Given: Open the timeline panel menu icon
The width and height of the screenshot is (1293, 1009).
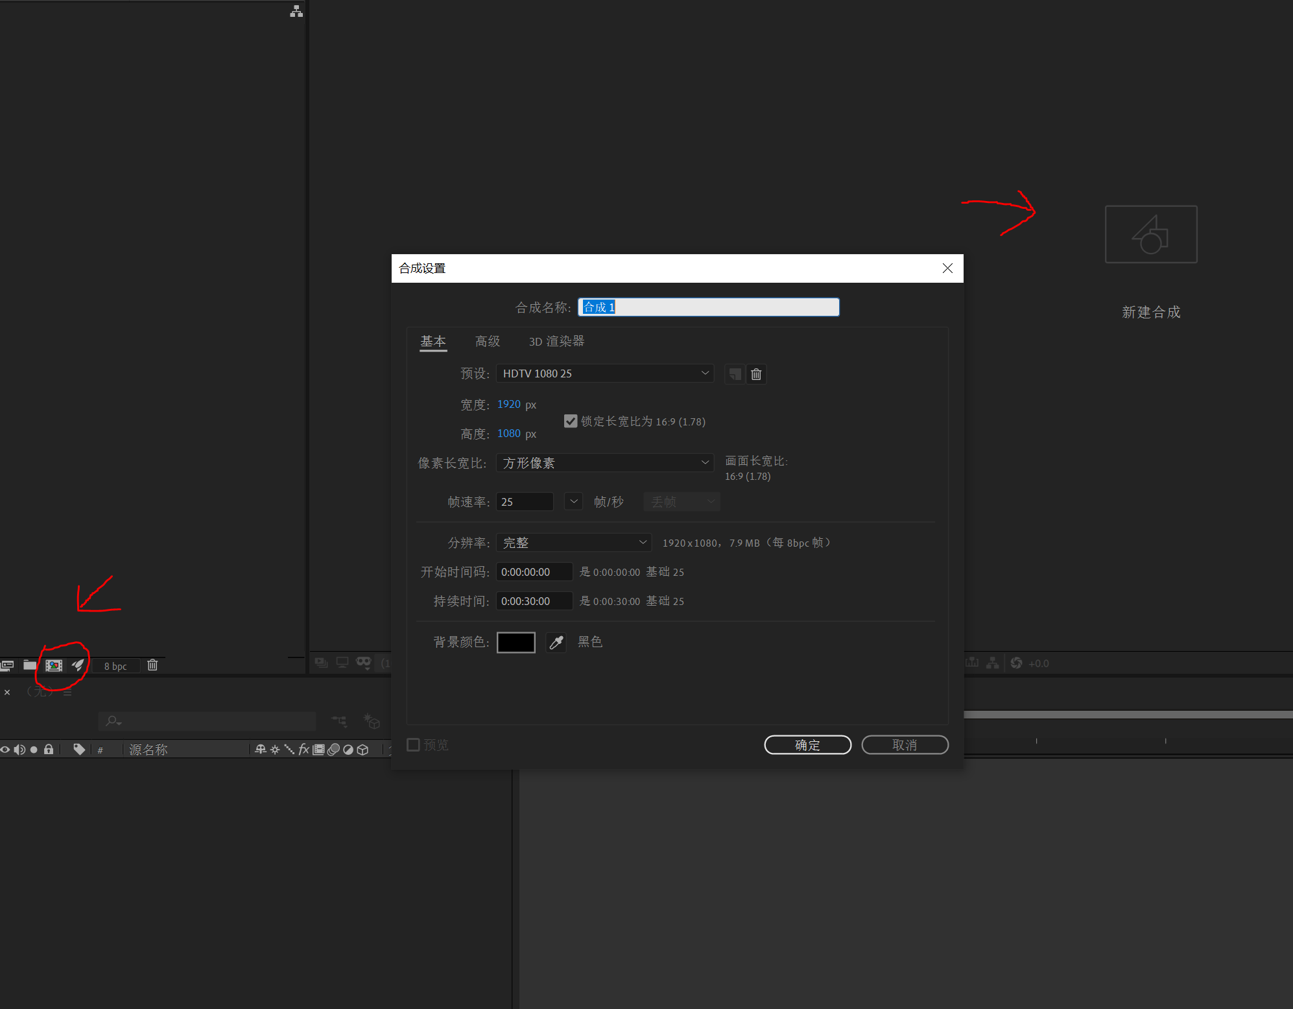Looking at the screenshot, I should click(67, 693).
